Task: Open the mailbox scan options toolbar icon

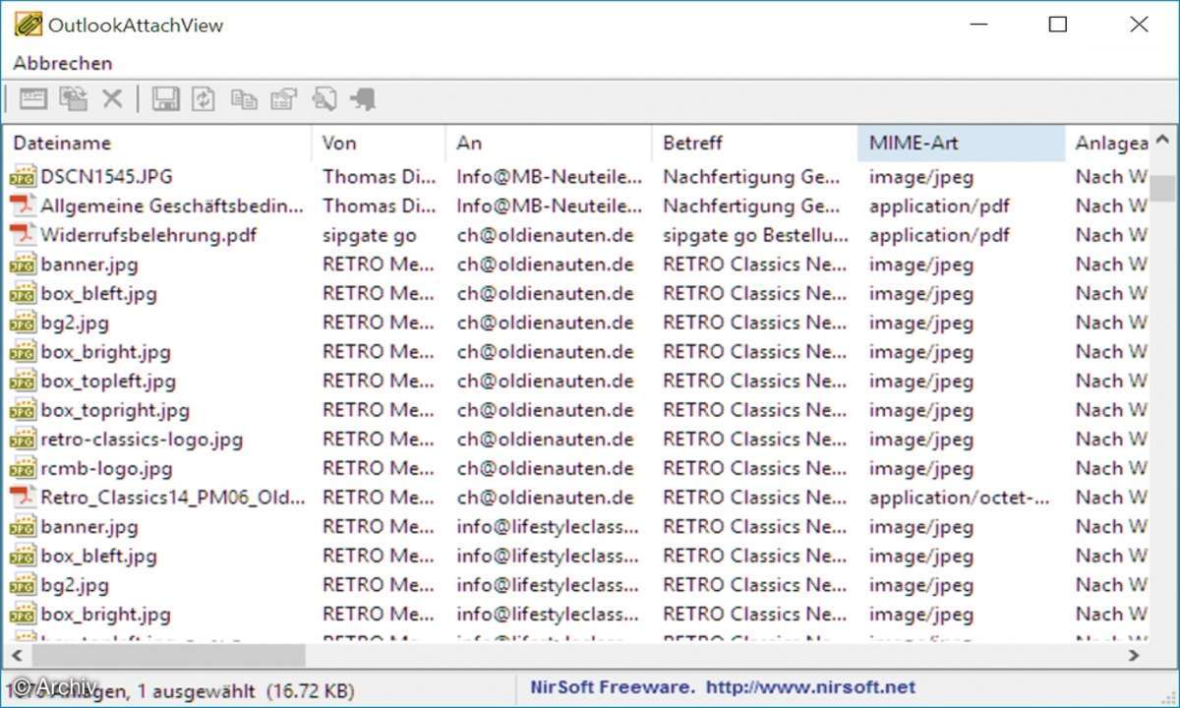Action: (33, 98)
